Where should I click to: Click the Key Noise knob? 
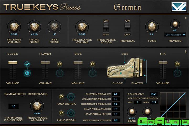click(x=54, y=27)
